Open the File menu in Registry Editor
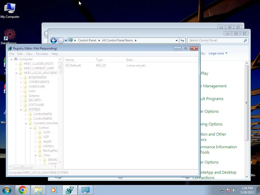260x195 pixels. tap(12, 54)
